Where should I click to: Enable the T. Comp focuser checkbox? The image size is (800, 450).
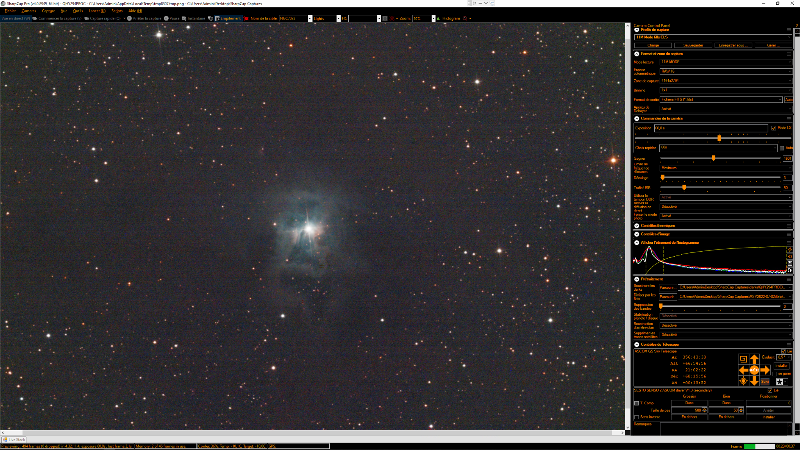637,403
